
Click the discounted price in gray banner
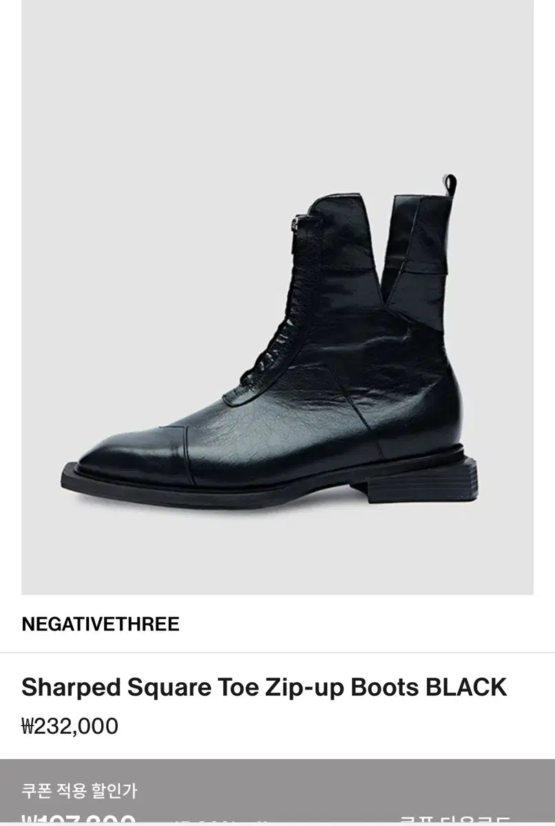point(78,820)
